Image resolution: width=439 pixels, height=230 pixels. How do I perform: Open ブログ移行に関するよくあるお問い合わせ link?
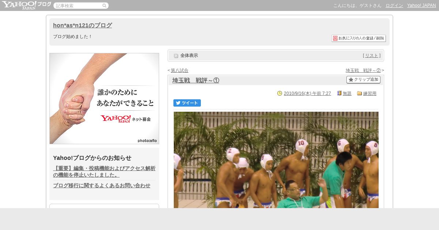point(102,185)
